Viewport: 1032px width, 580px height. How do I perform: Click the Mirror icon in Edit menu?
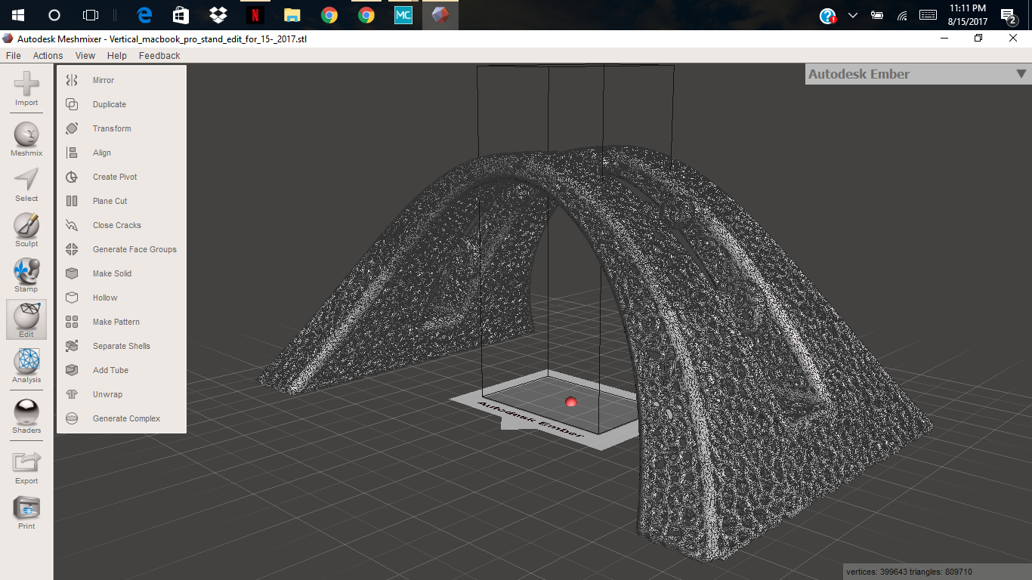click(72, 80)
